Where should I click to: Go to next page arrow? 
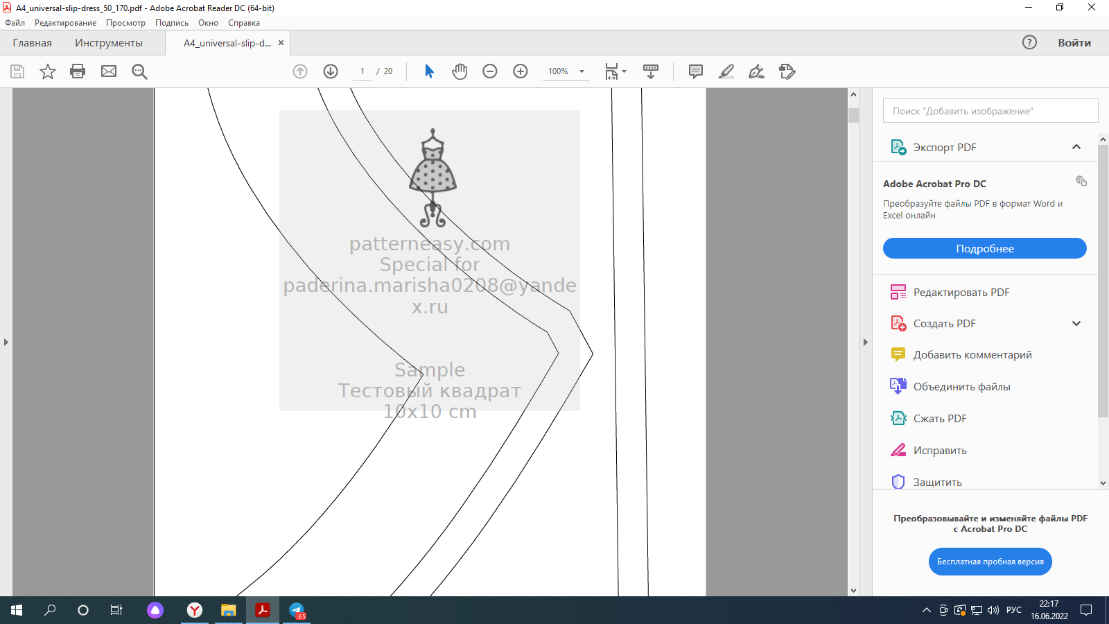[x=331, y=71]
